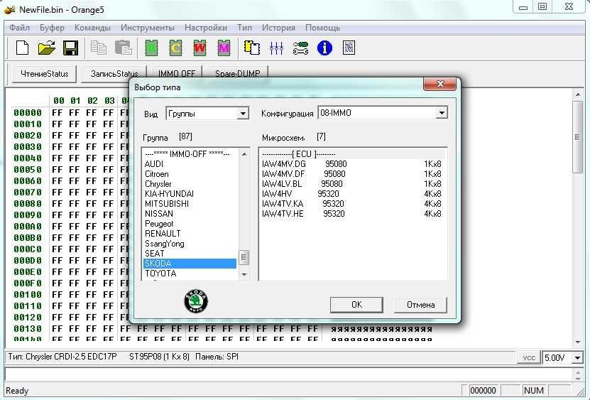This screenshot has width=590, height=400.
Task: Click the wrench and connector tools icon
Action: click(x=300, y=48)
